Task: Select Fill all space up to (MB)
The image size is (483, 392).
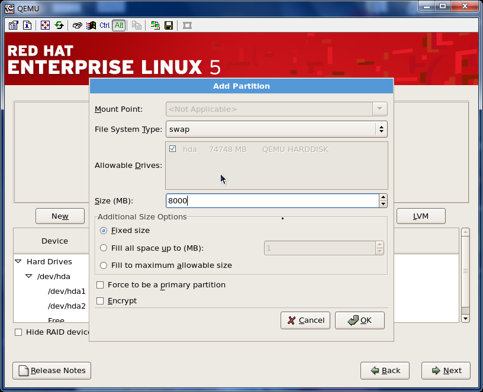Action: (x=104, y=248)
